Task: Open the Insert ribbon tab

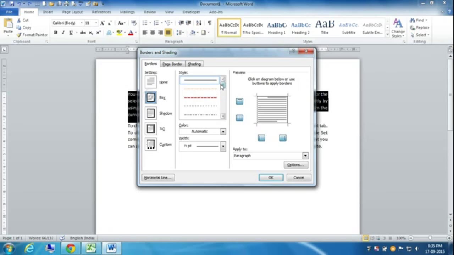Action: [x=48, y=12]
